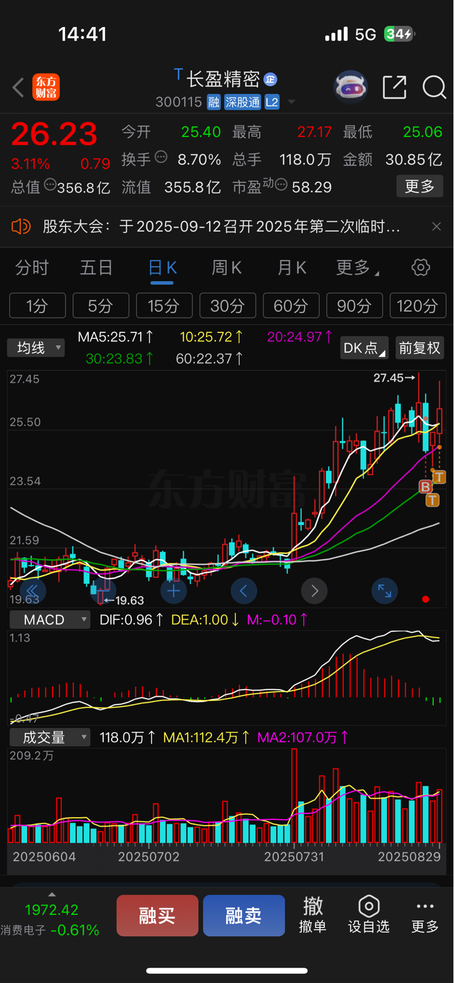Tap the announcement speaker icon
The image size is (454, 983).
click(21, 226)
